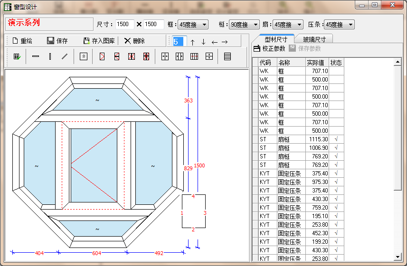Click the 重绘 redraw button

pyautogui.click(x=22, y=41)
